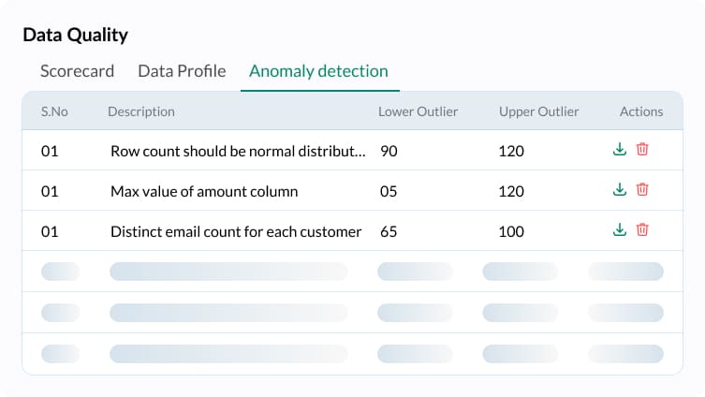The height and width of the screenshot is (397, 705).
Task: Click the Description column header
Action: pyautogui.click(x=141, y=111)
